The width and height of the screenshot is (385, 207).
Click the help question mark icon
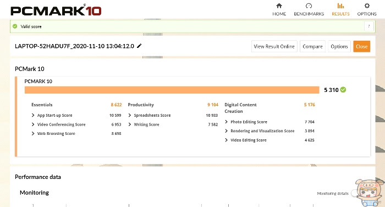[369, 26]
